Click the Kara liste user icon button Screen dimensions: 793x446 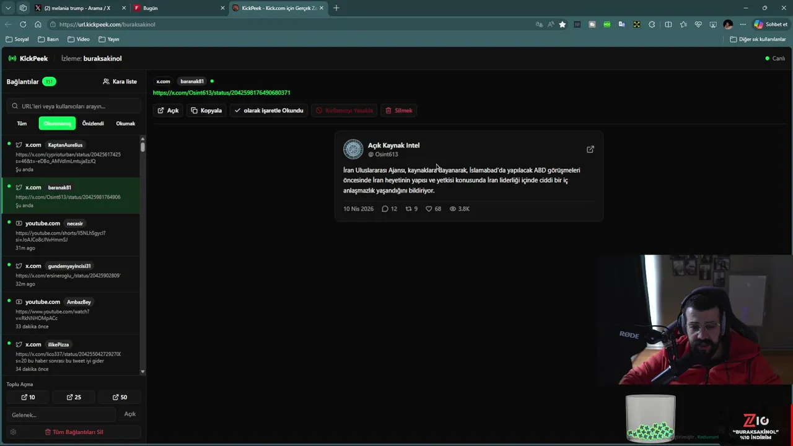[120, 82]
